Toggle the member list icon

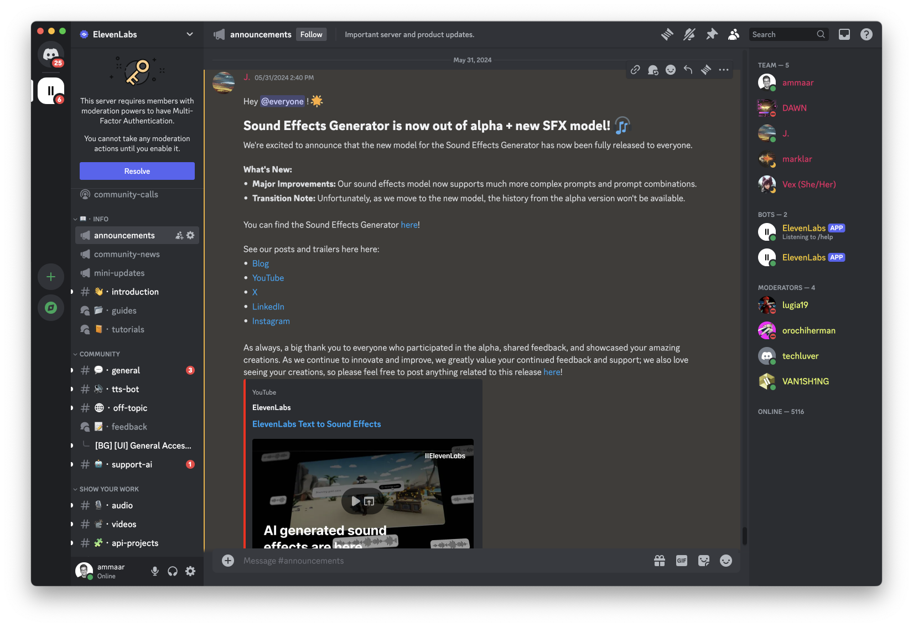click(734, 34)
